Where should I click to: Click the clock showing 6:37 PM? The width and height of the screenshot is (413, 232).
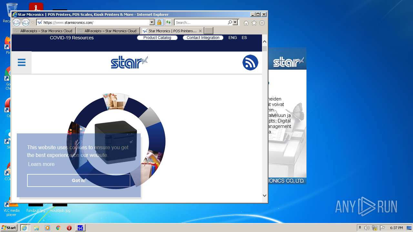(x=396, y=228)
